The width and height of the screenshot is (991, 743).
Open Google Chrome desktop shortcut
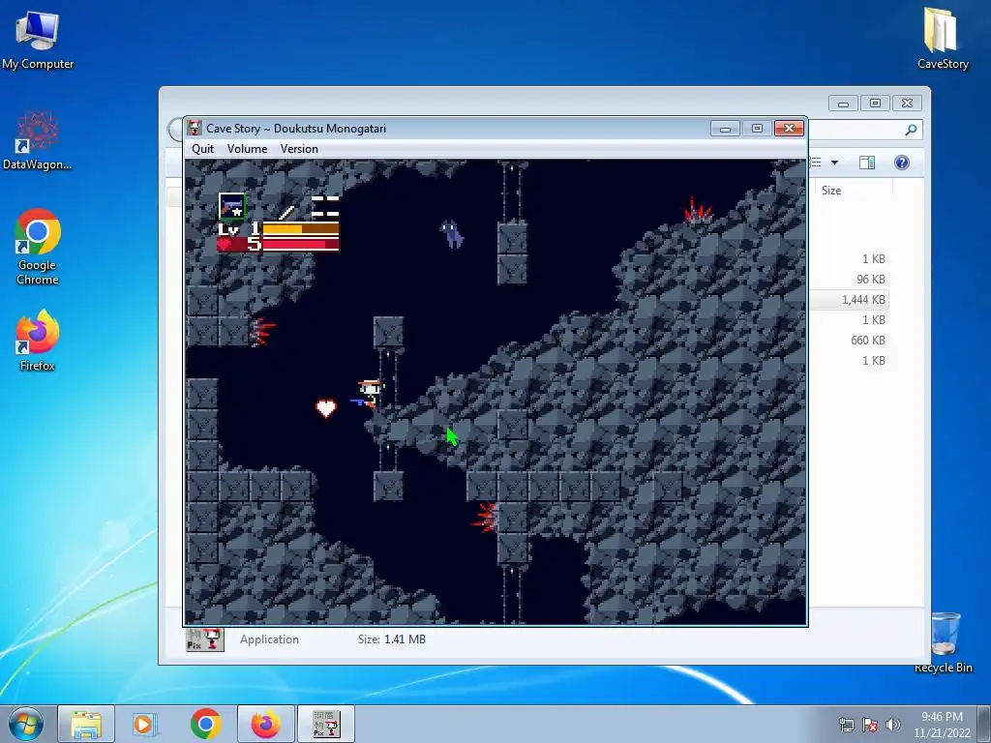[38, 247]
